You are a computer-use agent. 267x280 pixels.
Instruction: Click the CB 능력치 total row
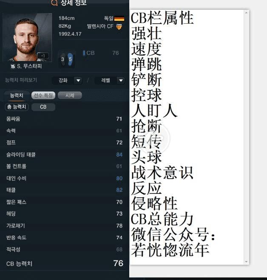(x=65, y=263)
